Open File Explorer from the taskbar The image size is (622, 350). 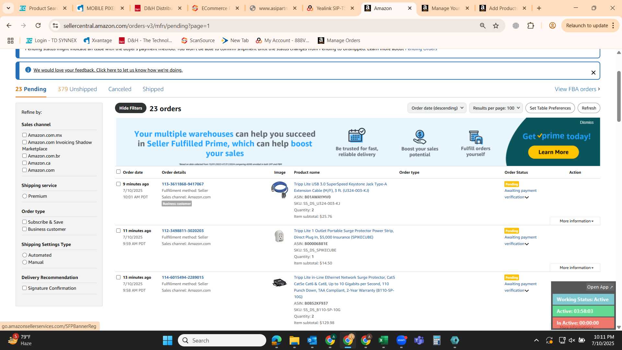click(294, 340)
